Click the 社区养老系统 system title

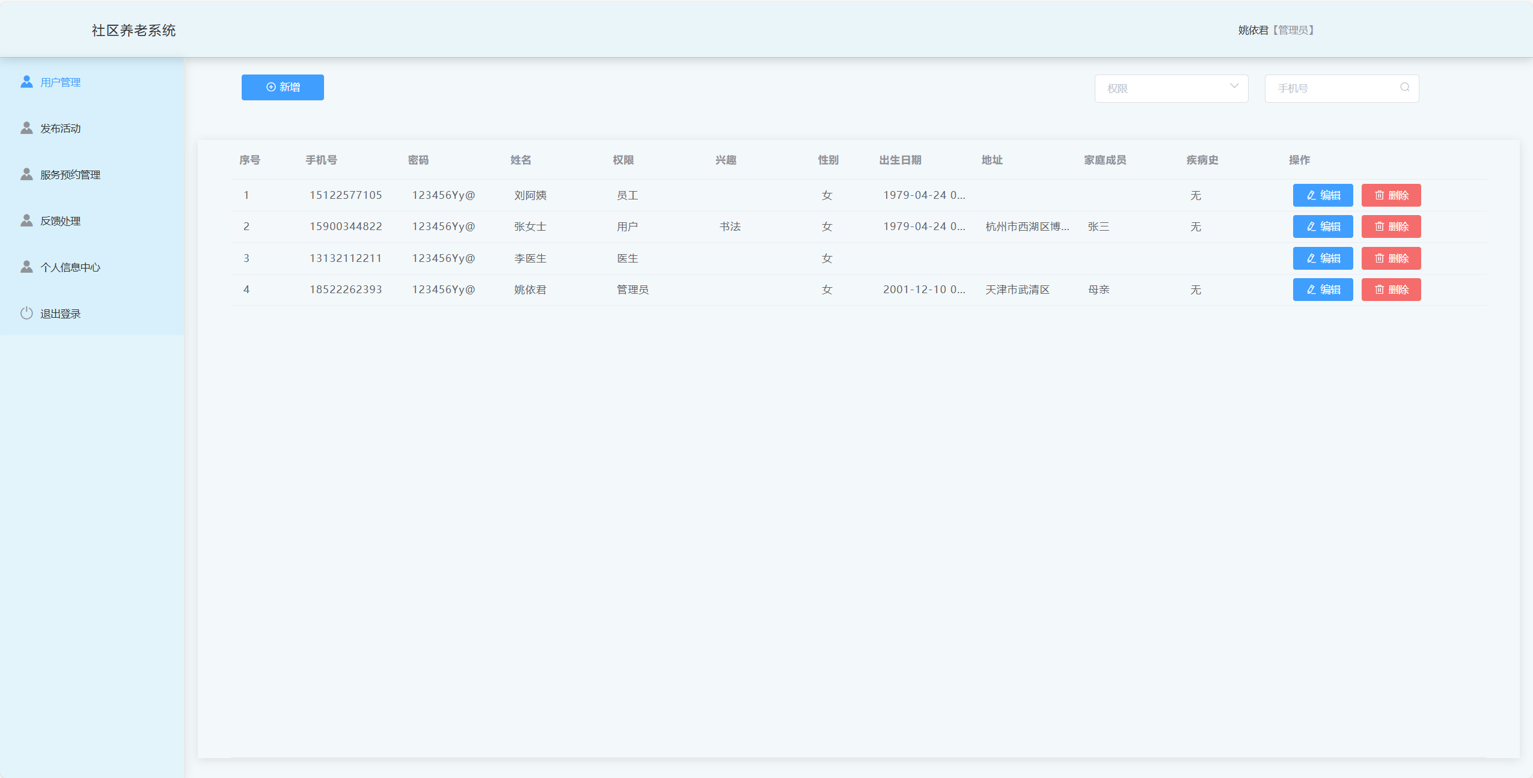[x=133, y=29]
